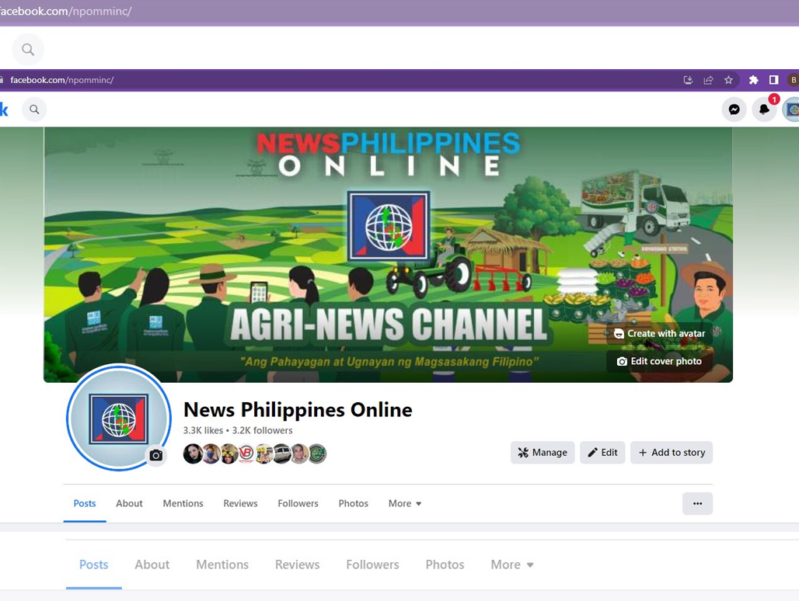Bookmark this page with star icon
Viewport: 799px width, 601px height.
(x=728, y=80)
